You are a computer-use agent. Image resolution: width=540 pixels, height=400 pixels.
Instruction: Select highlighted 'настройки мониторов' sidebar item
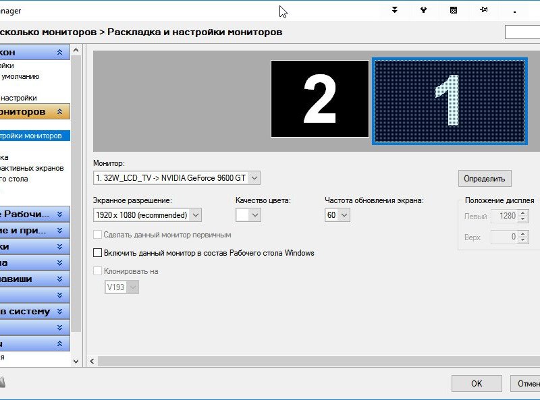pos(32,136)
